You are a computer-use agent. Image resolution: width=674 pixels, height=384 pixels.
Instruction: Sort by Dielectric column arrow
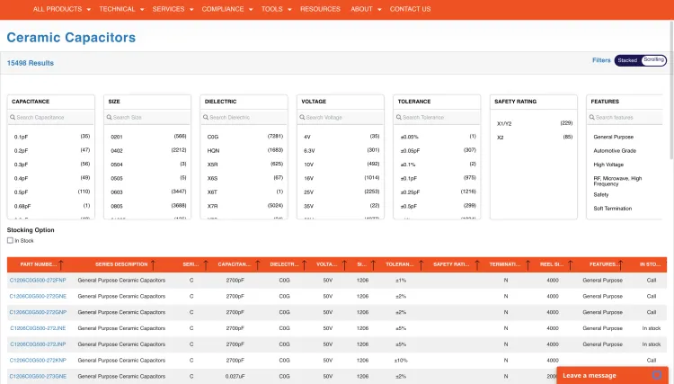click(x=304, y=265)
